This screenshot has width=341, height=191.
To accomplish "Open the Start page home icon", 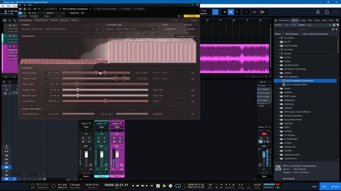I will coord(327,12).
